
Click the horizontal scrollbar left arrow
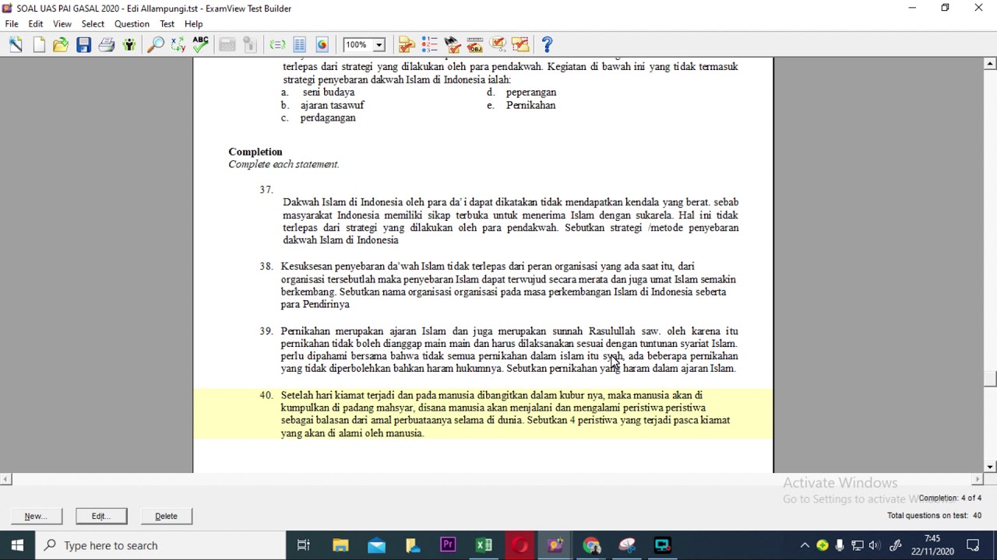coord(6,479)
